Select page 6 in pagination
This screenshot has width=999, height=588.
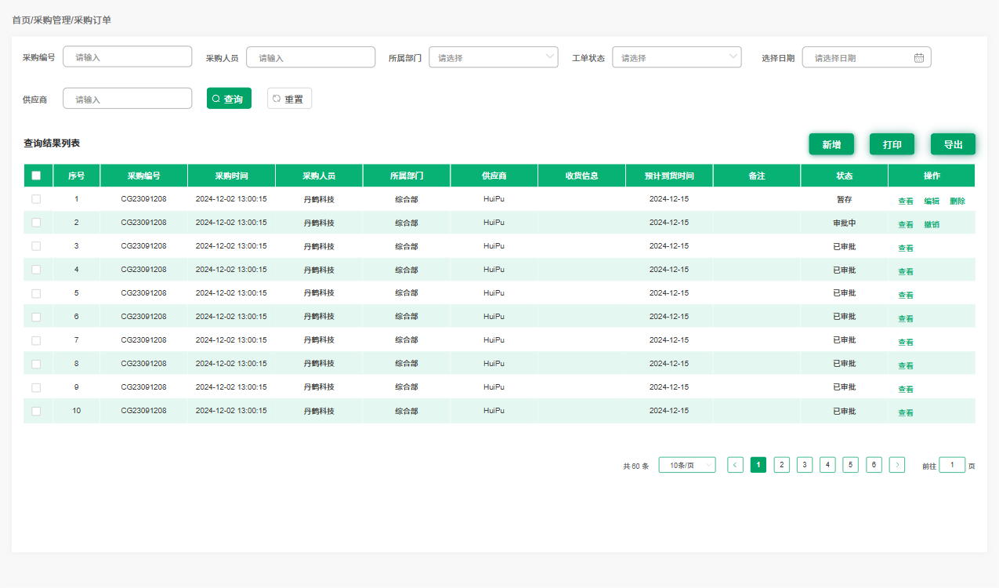pyautogui.click(x=874, y=465)
